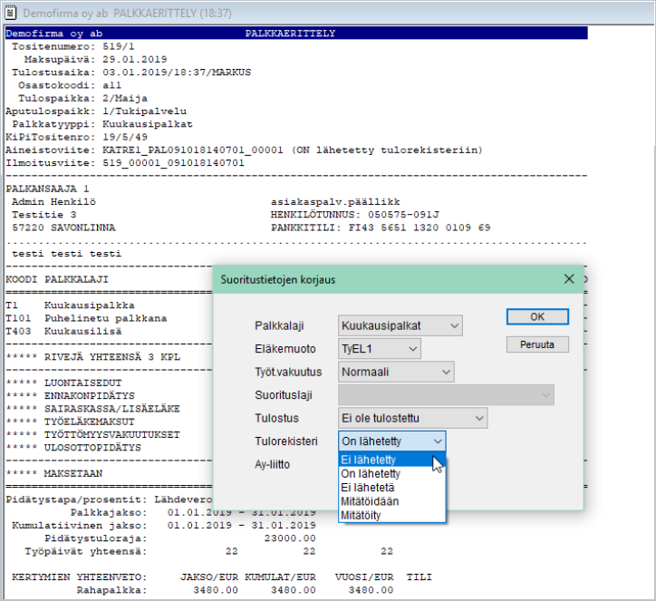Confirm changes with the OK button
The width and height of the screenshot is (656, 601).
537,317
